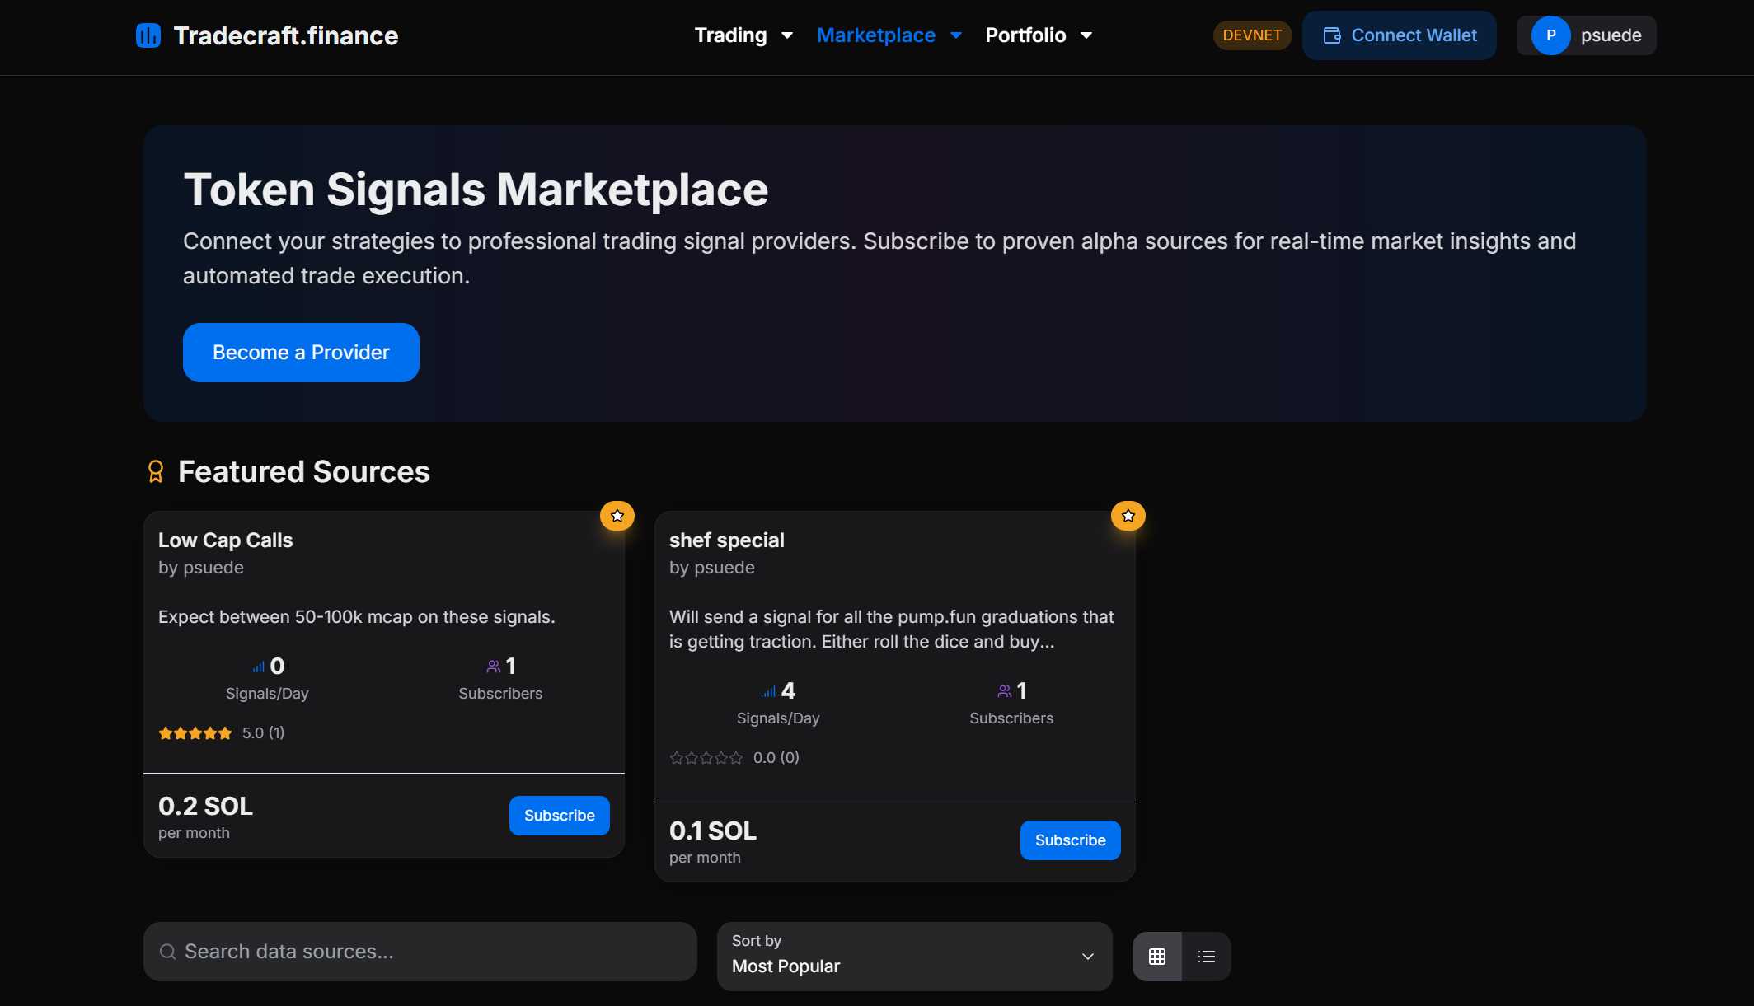
Task: Click the featured star badge on shef special
Action: (x=1128, y=516)
